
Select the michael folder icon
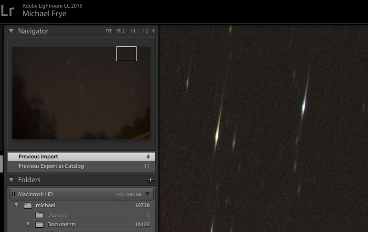28,205
